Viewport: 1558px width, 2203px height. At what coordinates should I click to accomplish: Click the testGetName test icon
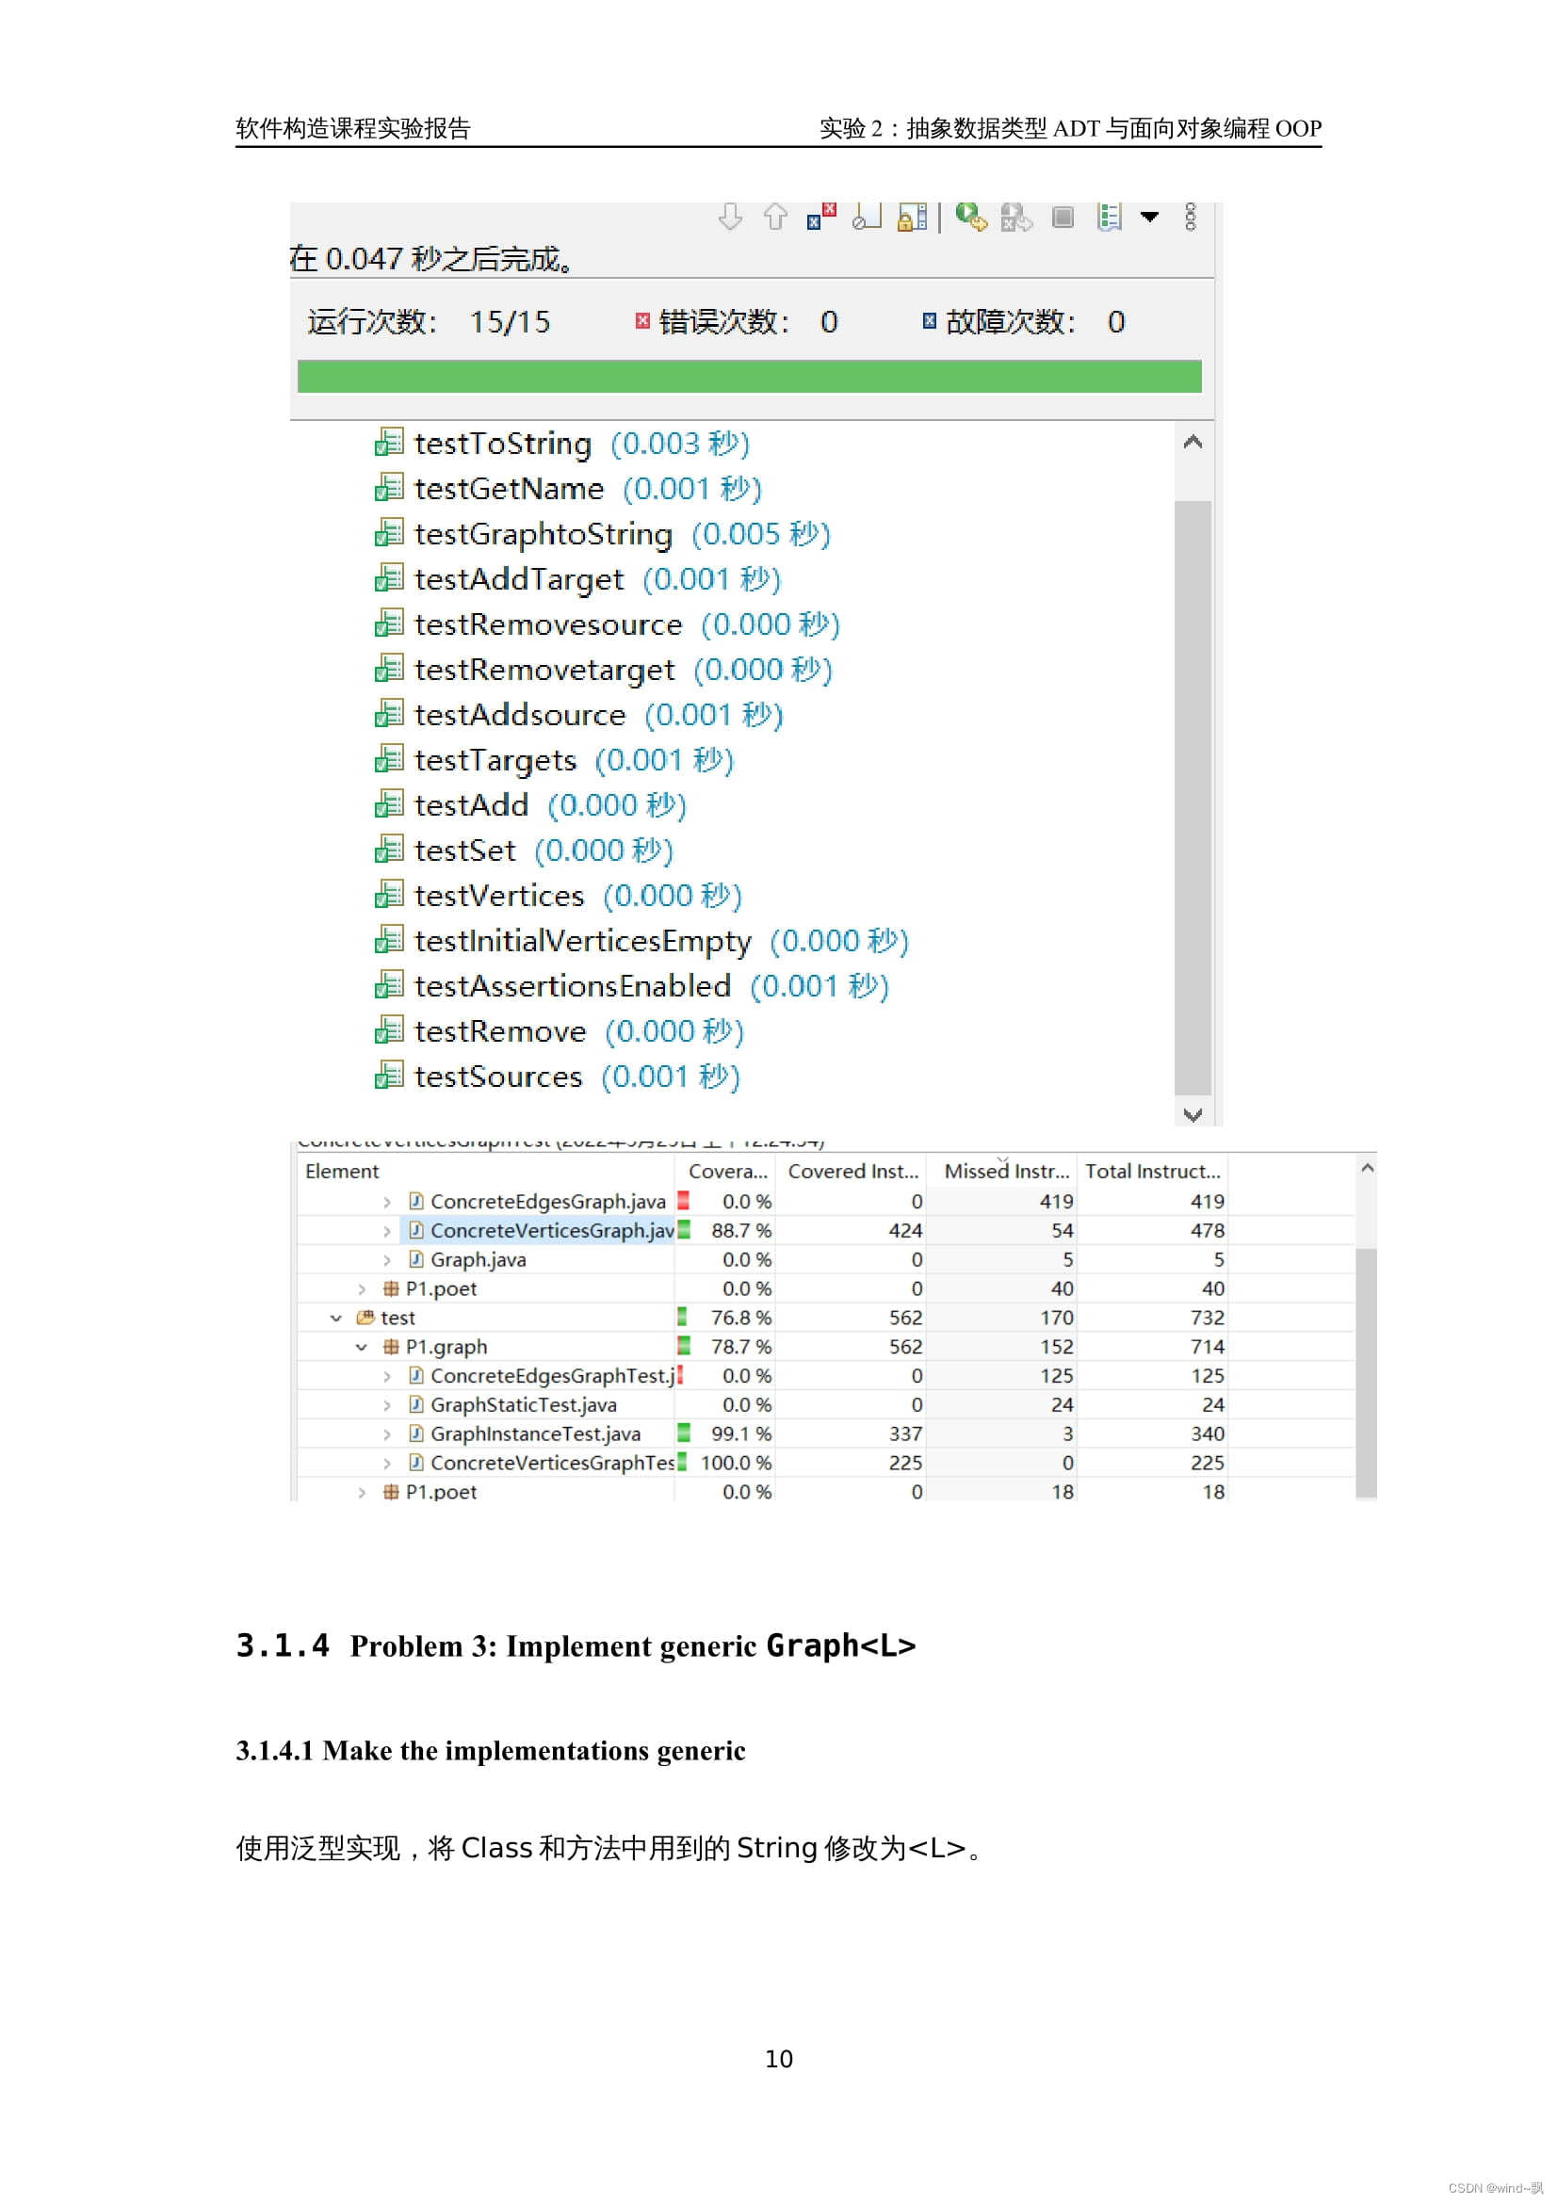click(x=388, y=488)
